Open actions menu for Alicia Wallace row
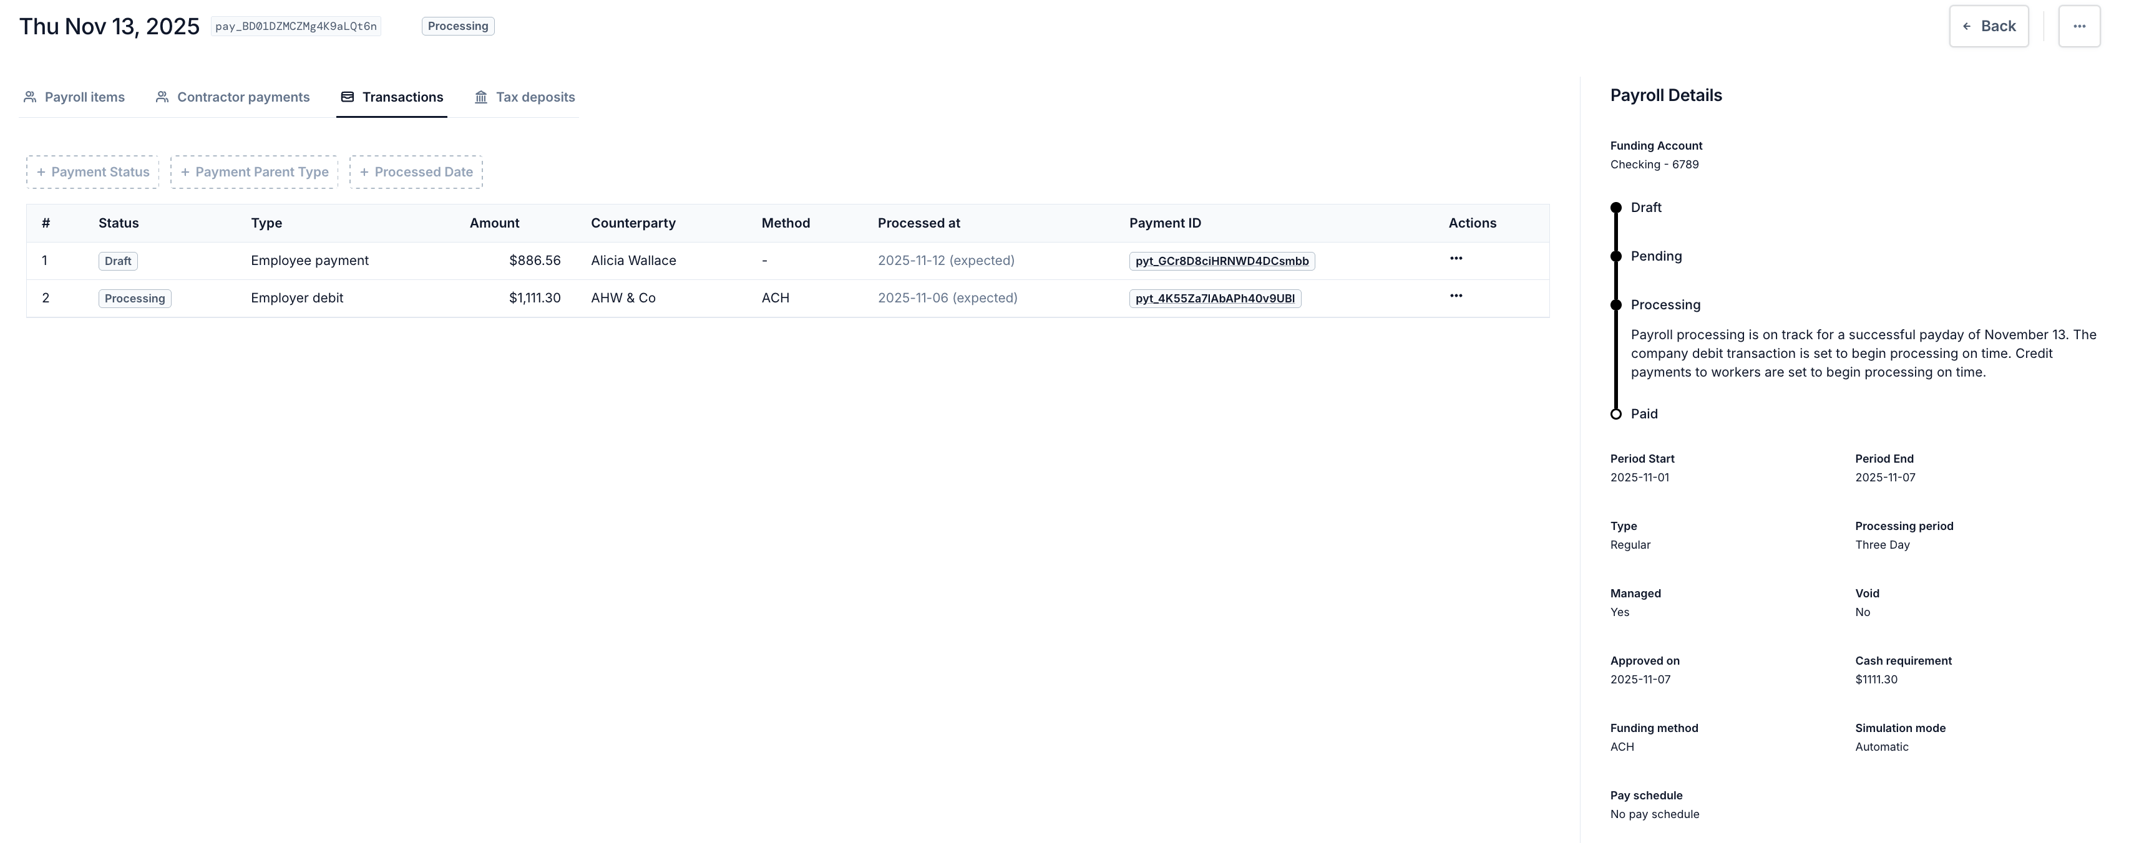Screen dimensions: 2134x843 click(1456, 258)
